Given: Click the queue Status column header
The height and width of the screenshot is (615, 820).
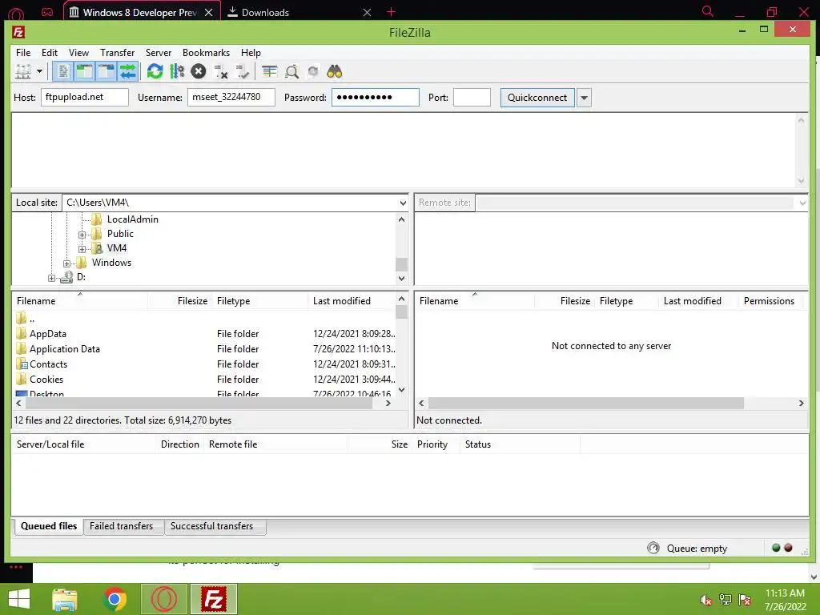Looking at the screenshot, I should point(519,444).
